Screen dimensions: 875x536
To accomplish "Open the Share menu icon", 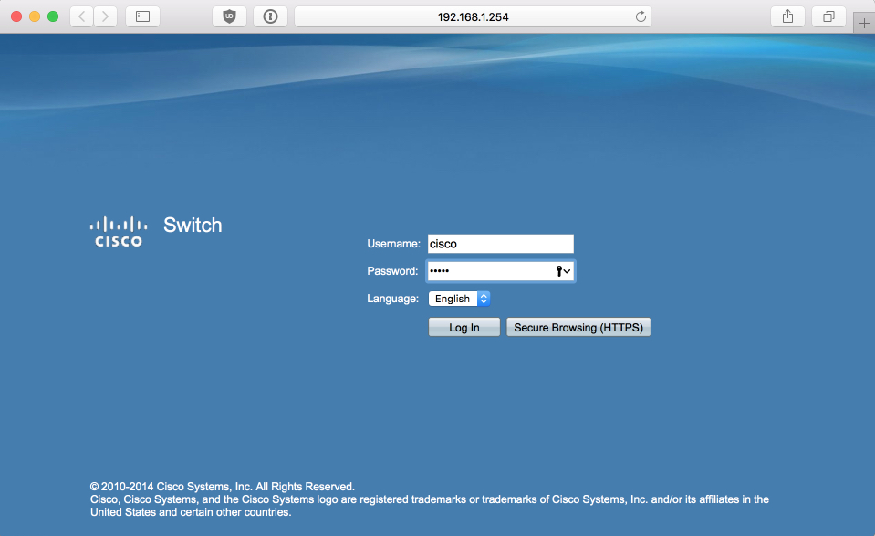I will (x=787, y=16).
